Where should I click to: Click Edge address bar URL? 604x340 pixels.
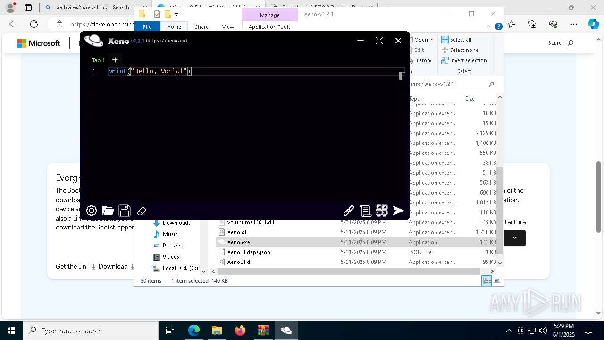[x=101, y=24]
